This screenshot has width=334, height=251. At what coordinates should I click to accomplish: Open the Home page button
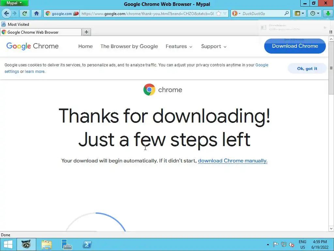37,13
